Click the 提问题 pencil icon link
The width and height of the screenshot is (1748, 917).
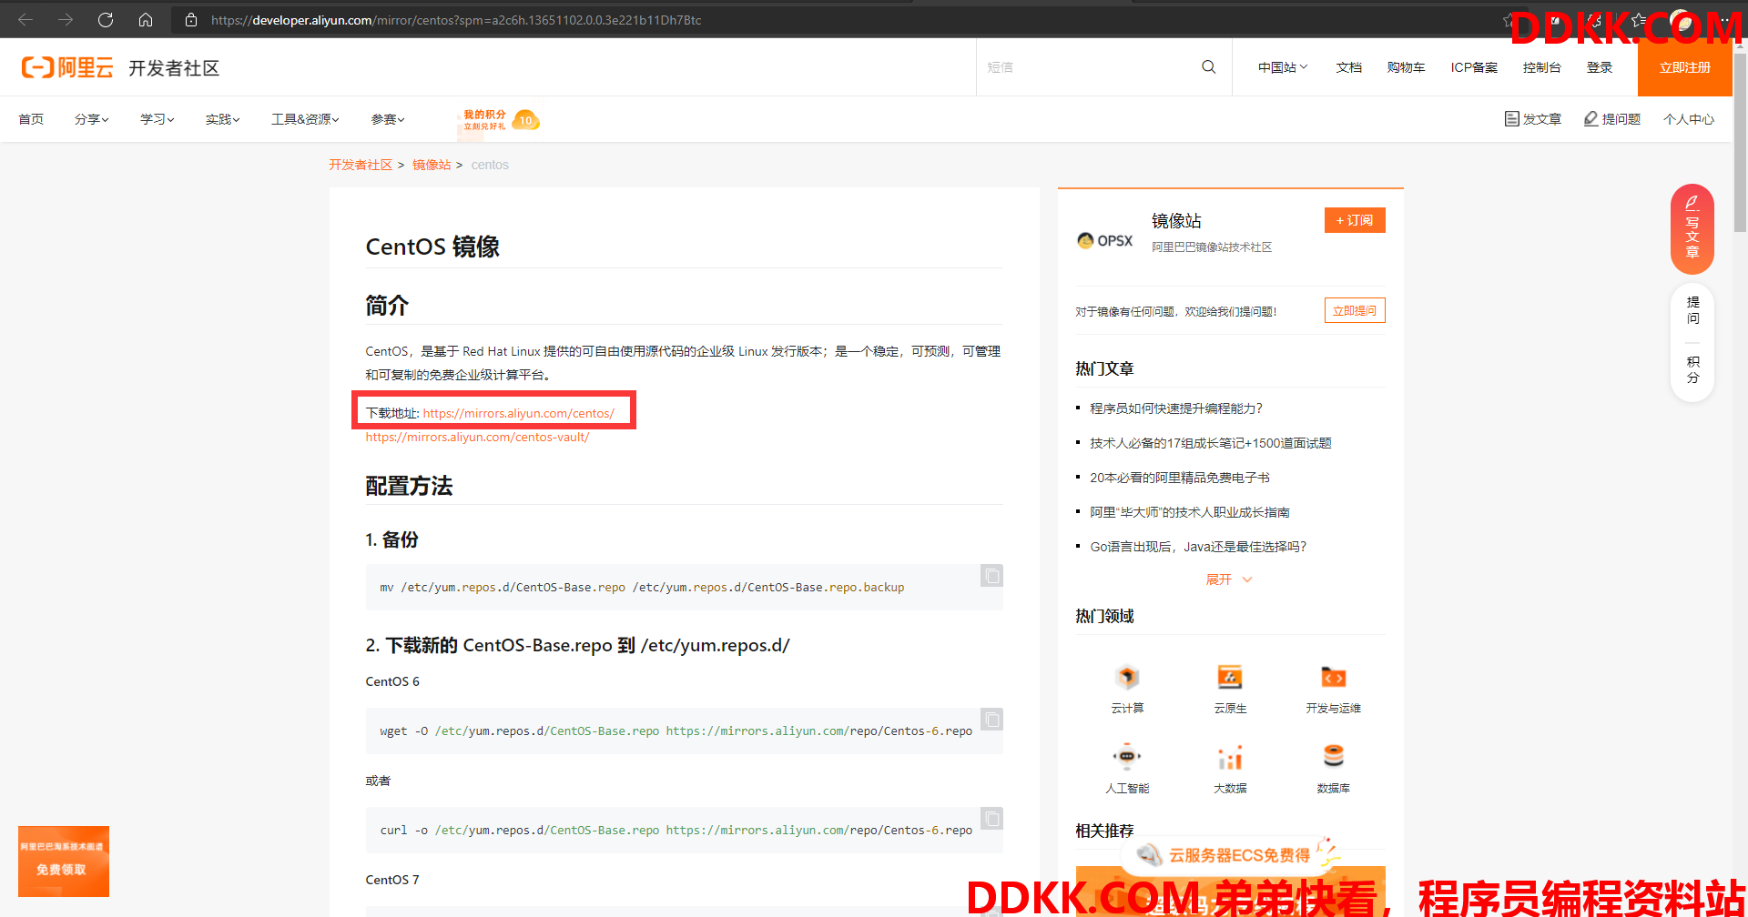[1612, 119]
